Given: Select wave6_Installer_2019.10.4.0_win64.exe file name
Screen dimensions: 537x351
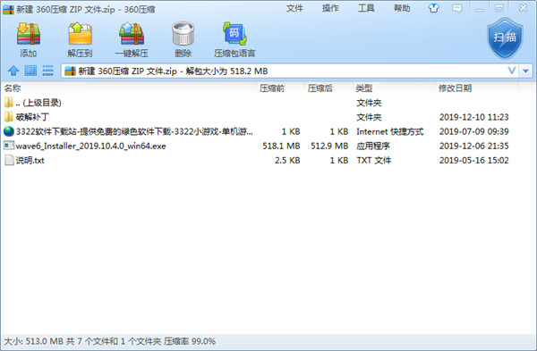Looking at the screenshot, I should (90, 146).
